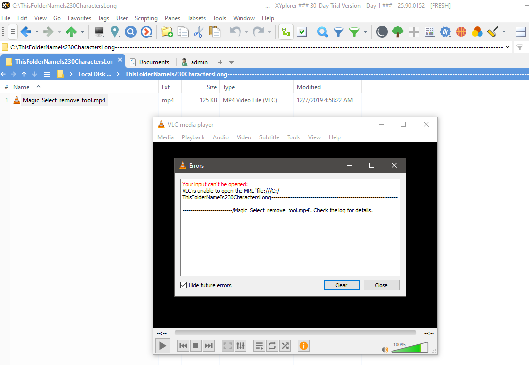Viewport: 529px width, 365px height.
Task: Open the tab list dropdown arrow
Action: 231,62
